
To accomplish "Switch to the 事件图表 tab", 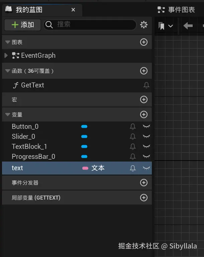I will tap(177, 10).
